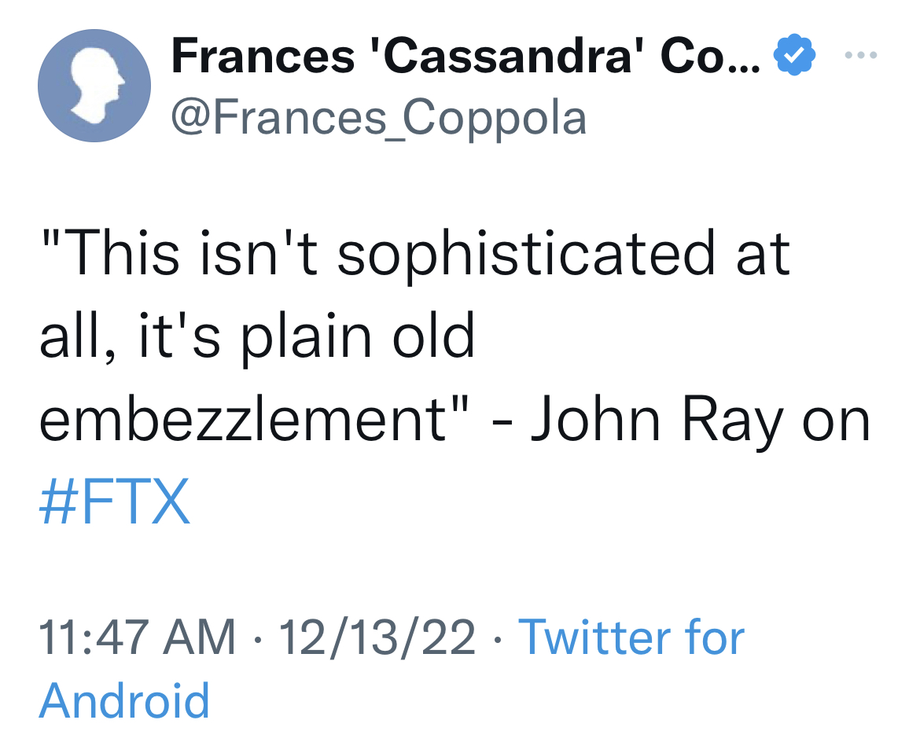
Task: Click the word "at" ending the first line
Action: click(759, 253)
